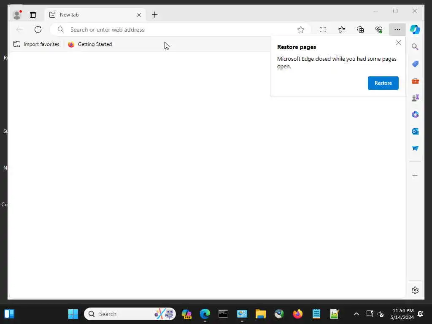Open Windows Start menu
The height and width of the screenshot is (324, 432).
tap(73, 314)
